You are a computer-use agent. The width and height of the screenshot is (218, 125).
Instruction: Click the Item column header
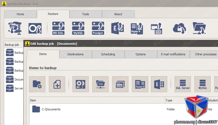point(97,100)
